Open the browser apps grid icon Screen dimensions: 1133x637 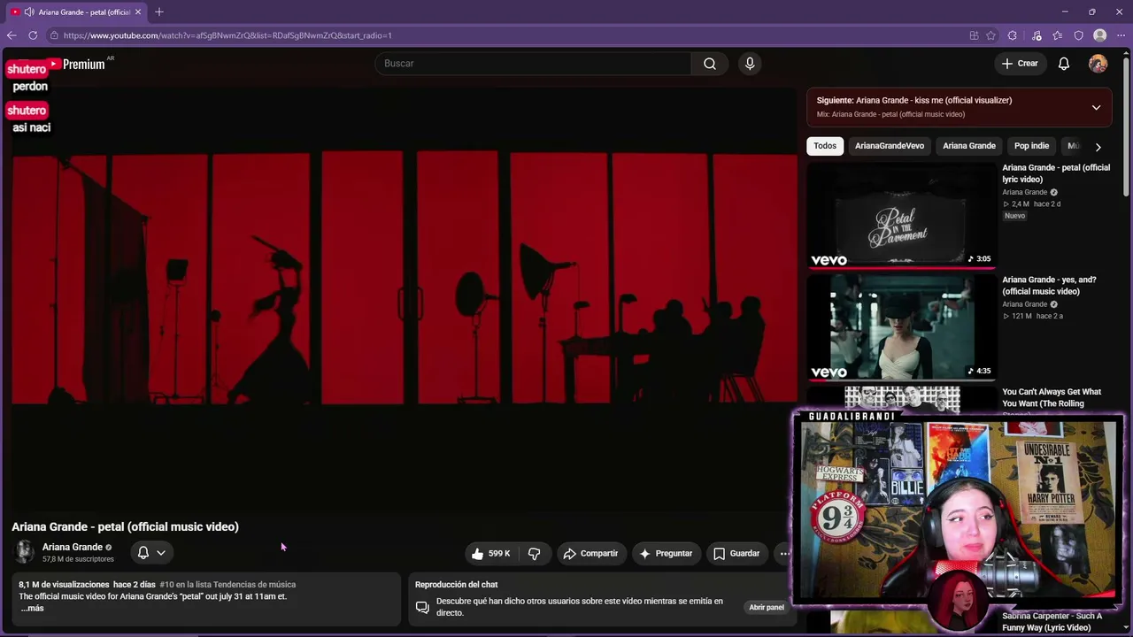click(974, 35)
